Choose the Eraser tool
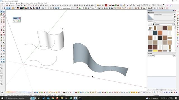179x100 pixels. [4, 14]
